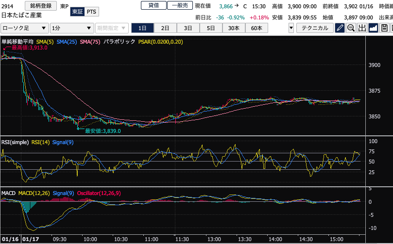Open the ローソク足 chart type dropdown

coord(24,28)
